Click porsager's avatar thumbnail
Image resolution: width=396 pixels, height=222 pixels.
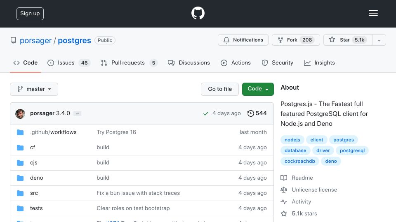[20, 114]
